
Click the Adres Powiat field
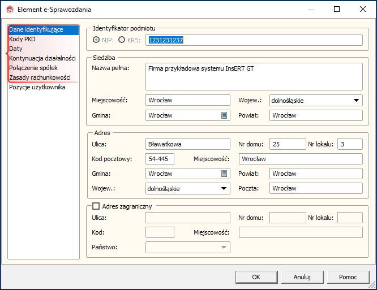(x=316, y=174)
